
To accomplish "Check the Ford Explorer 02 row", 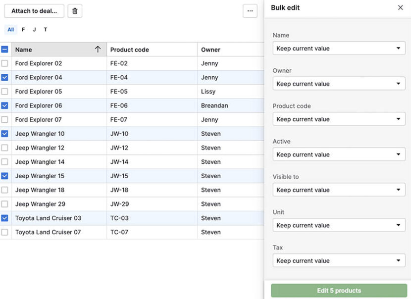I will tap(5, 63).
